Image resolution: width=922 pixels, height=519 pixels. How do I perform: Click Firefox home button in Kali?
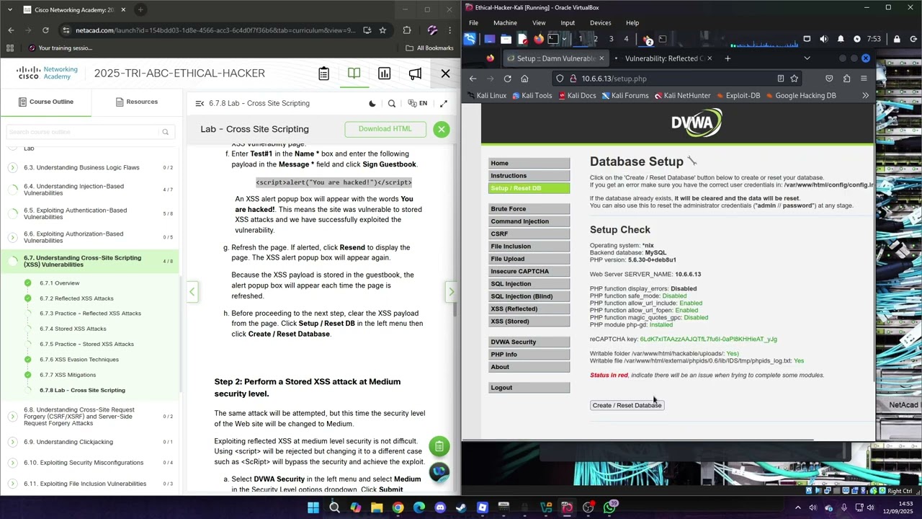pos(524,79)
